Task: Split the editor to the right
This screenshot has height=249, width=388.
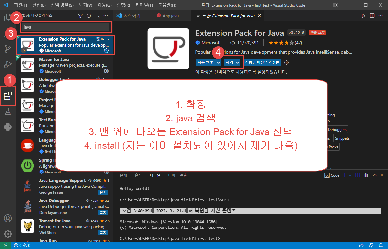Action: click(372, 16)
